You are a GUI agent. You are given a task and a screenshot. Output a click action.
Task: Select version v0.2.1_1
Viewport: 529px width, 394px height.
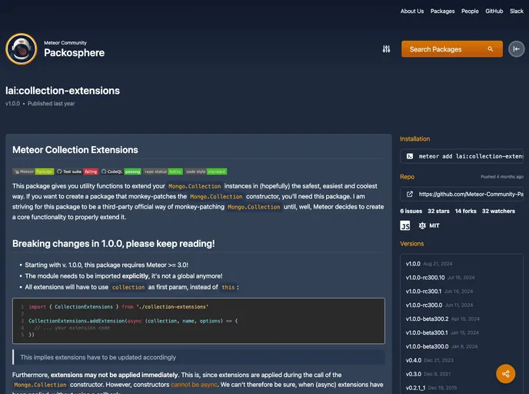tap(431, 388)
